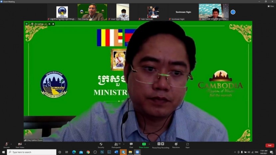Unmute the microphone

6,145
